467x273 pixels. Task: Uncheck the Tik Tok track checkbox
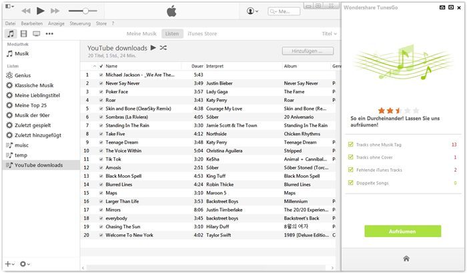tap(101, 159)
